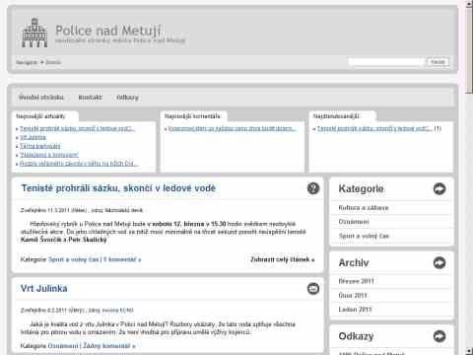Click the round icon beside Tenisté prohráli sázku

pyautogui.click(x=313, y=188)
